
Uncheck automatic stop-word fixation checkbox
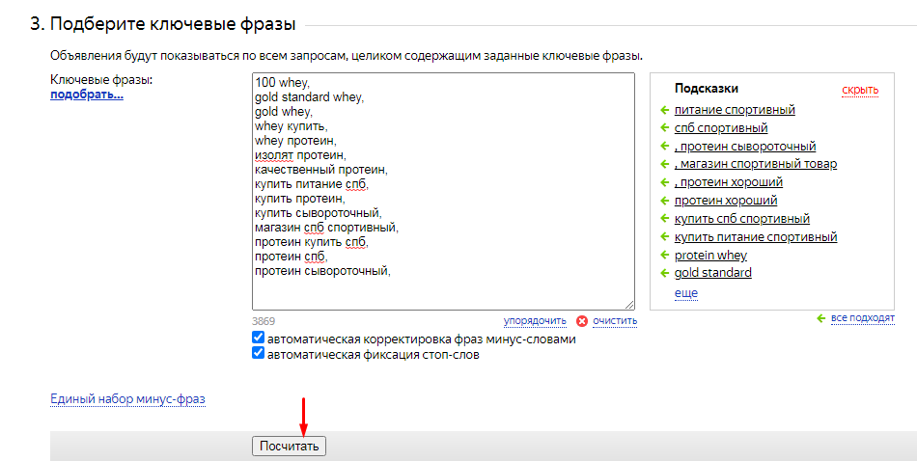click(x=258, y=354)
